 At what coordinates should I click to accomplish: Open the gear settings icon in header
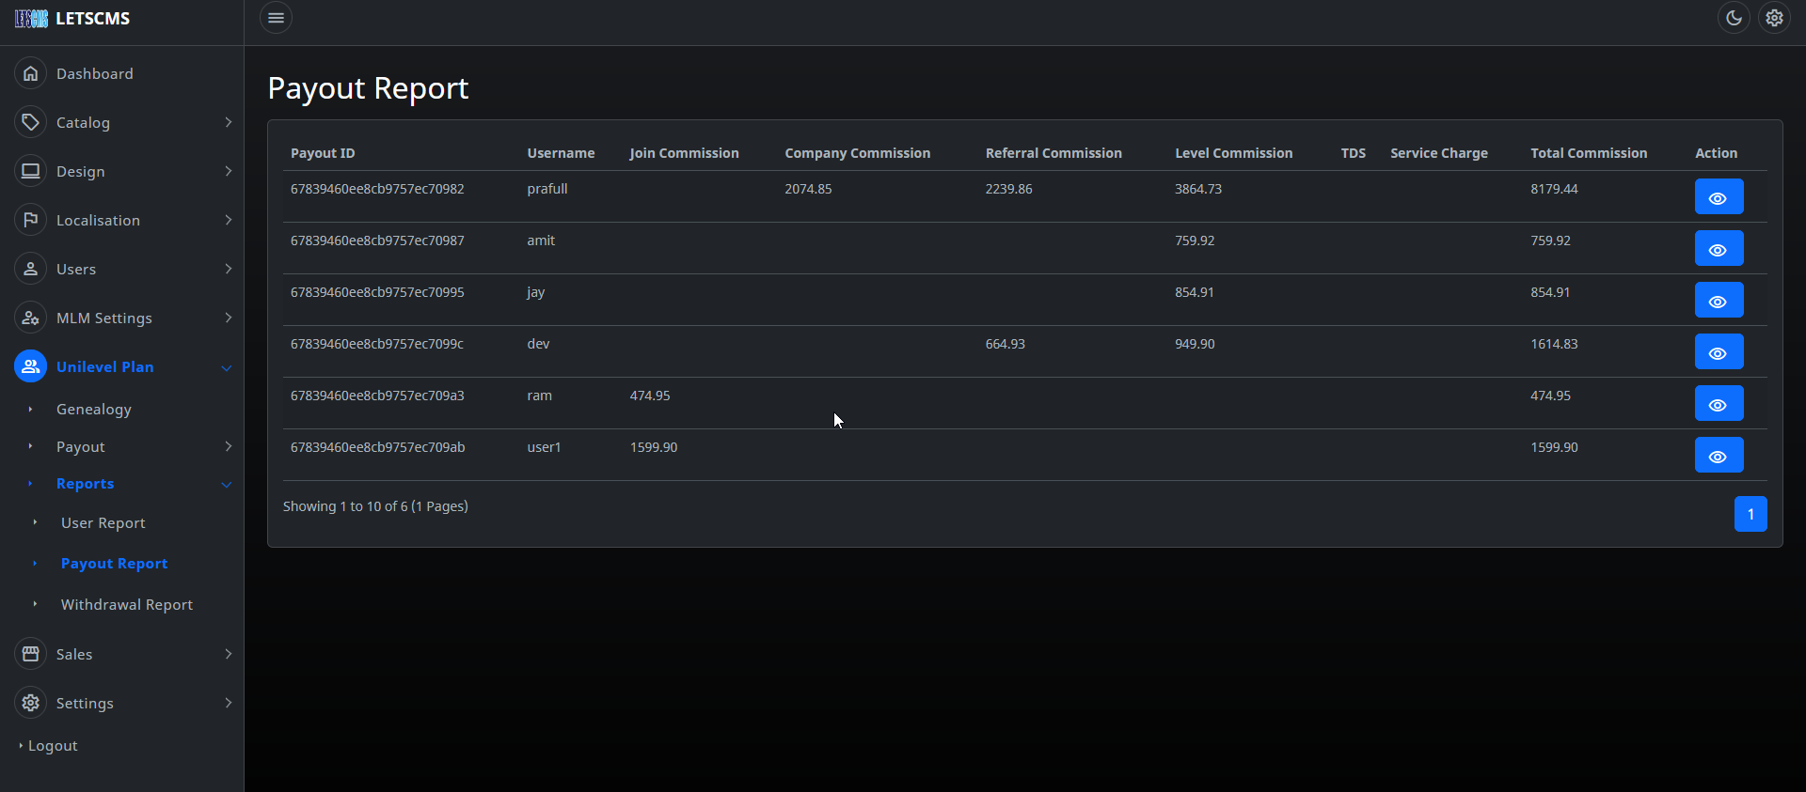coord(1774,18)
